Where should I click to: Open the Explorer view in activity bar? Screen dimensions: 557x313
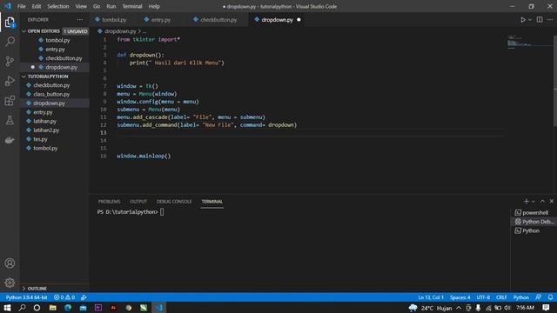pyautogui.click(x=10, y=23)
